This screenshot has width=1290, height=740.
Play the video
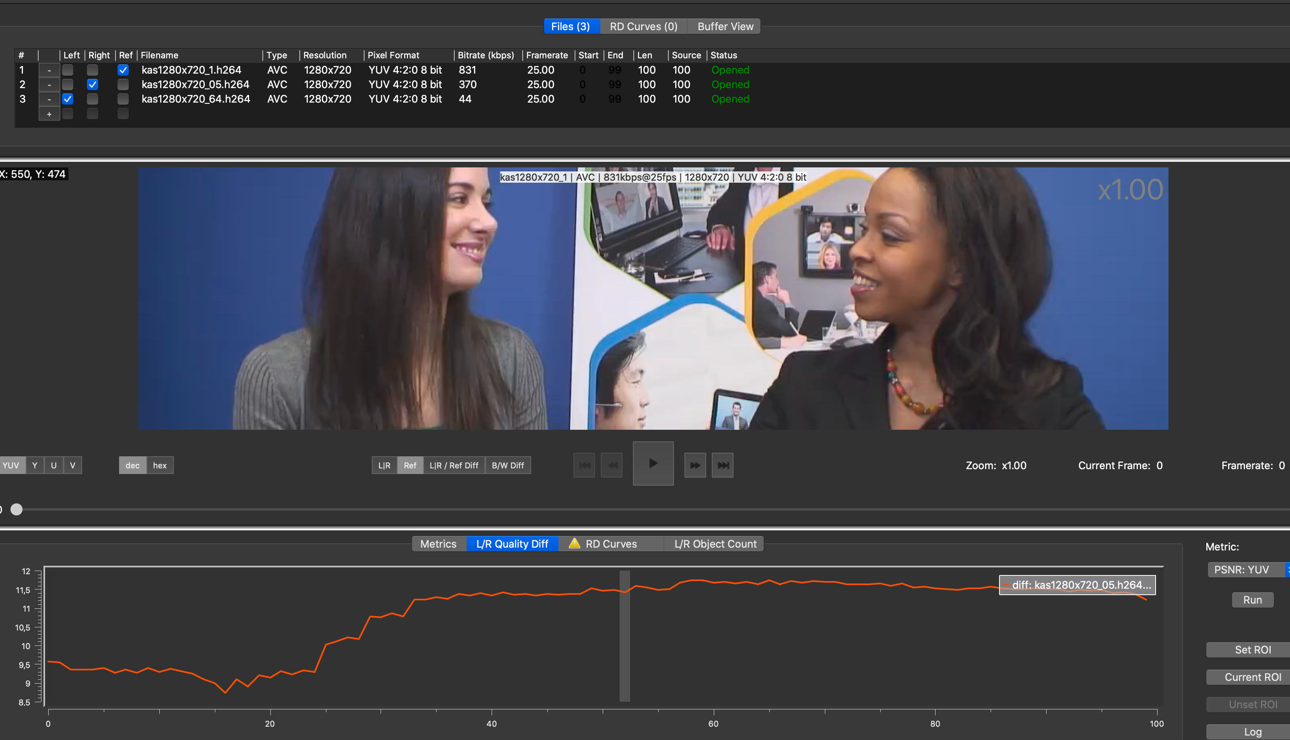653,464
